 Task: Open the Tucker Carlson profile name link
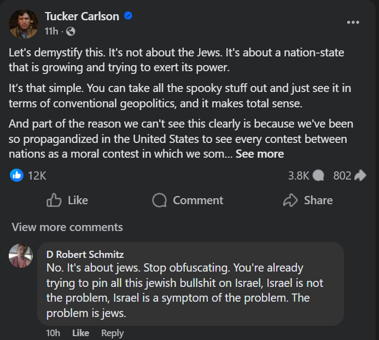click(81, 16)
